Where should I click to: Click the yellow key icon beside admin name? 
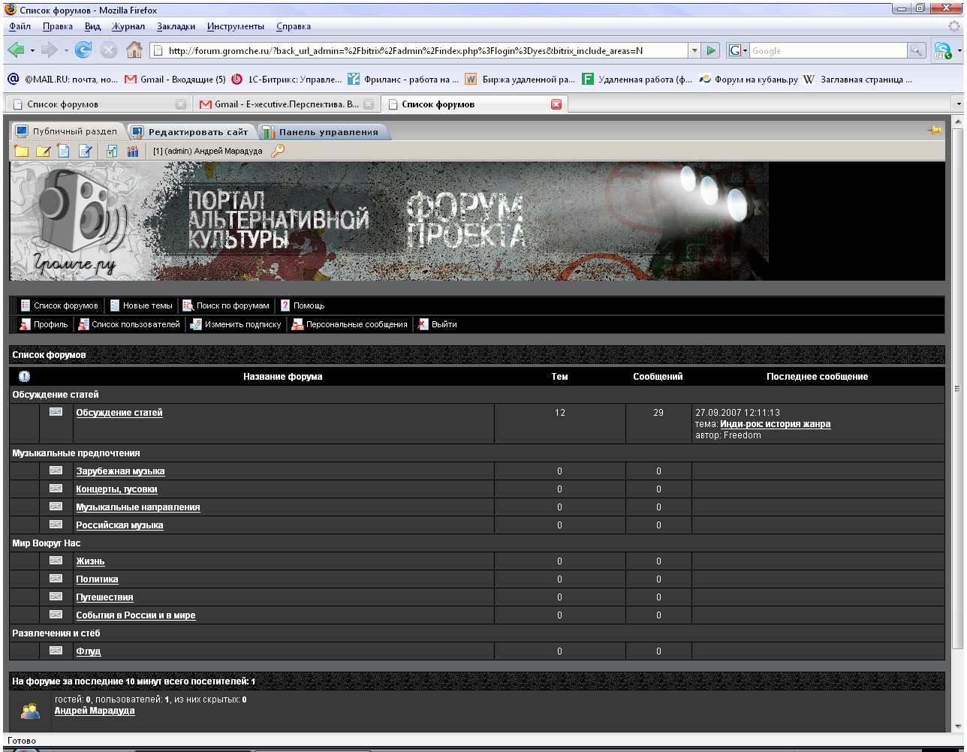tap(278, 151)
